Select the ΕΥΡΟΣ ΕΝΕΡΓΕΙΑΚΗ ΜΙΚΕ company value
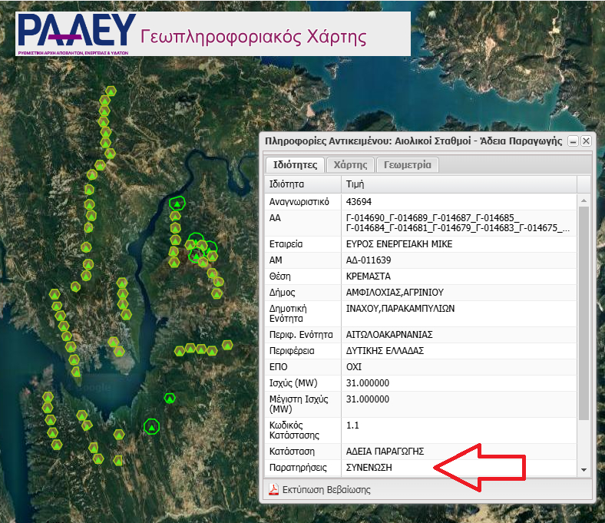This screenshot has height=523, width=605. (x=399, y=244)
